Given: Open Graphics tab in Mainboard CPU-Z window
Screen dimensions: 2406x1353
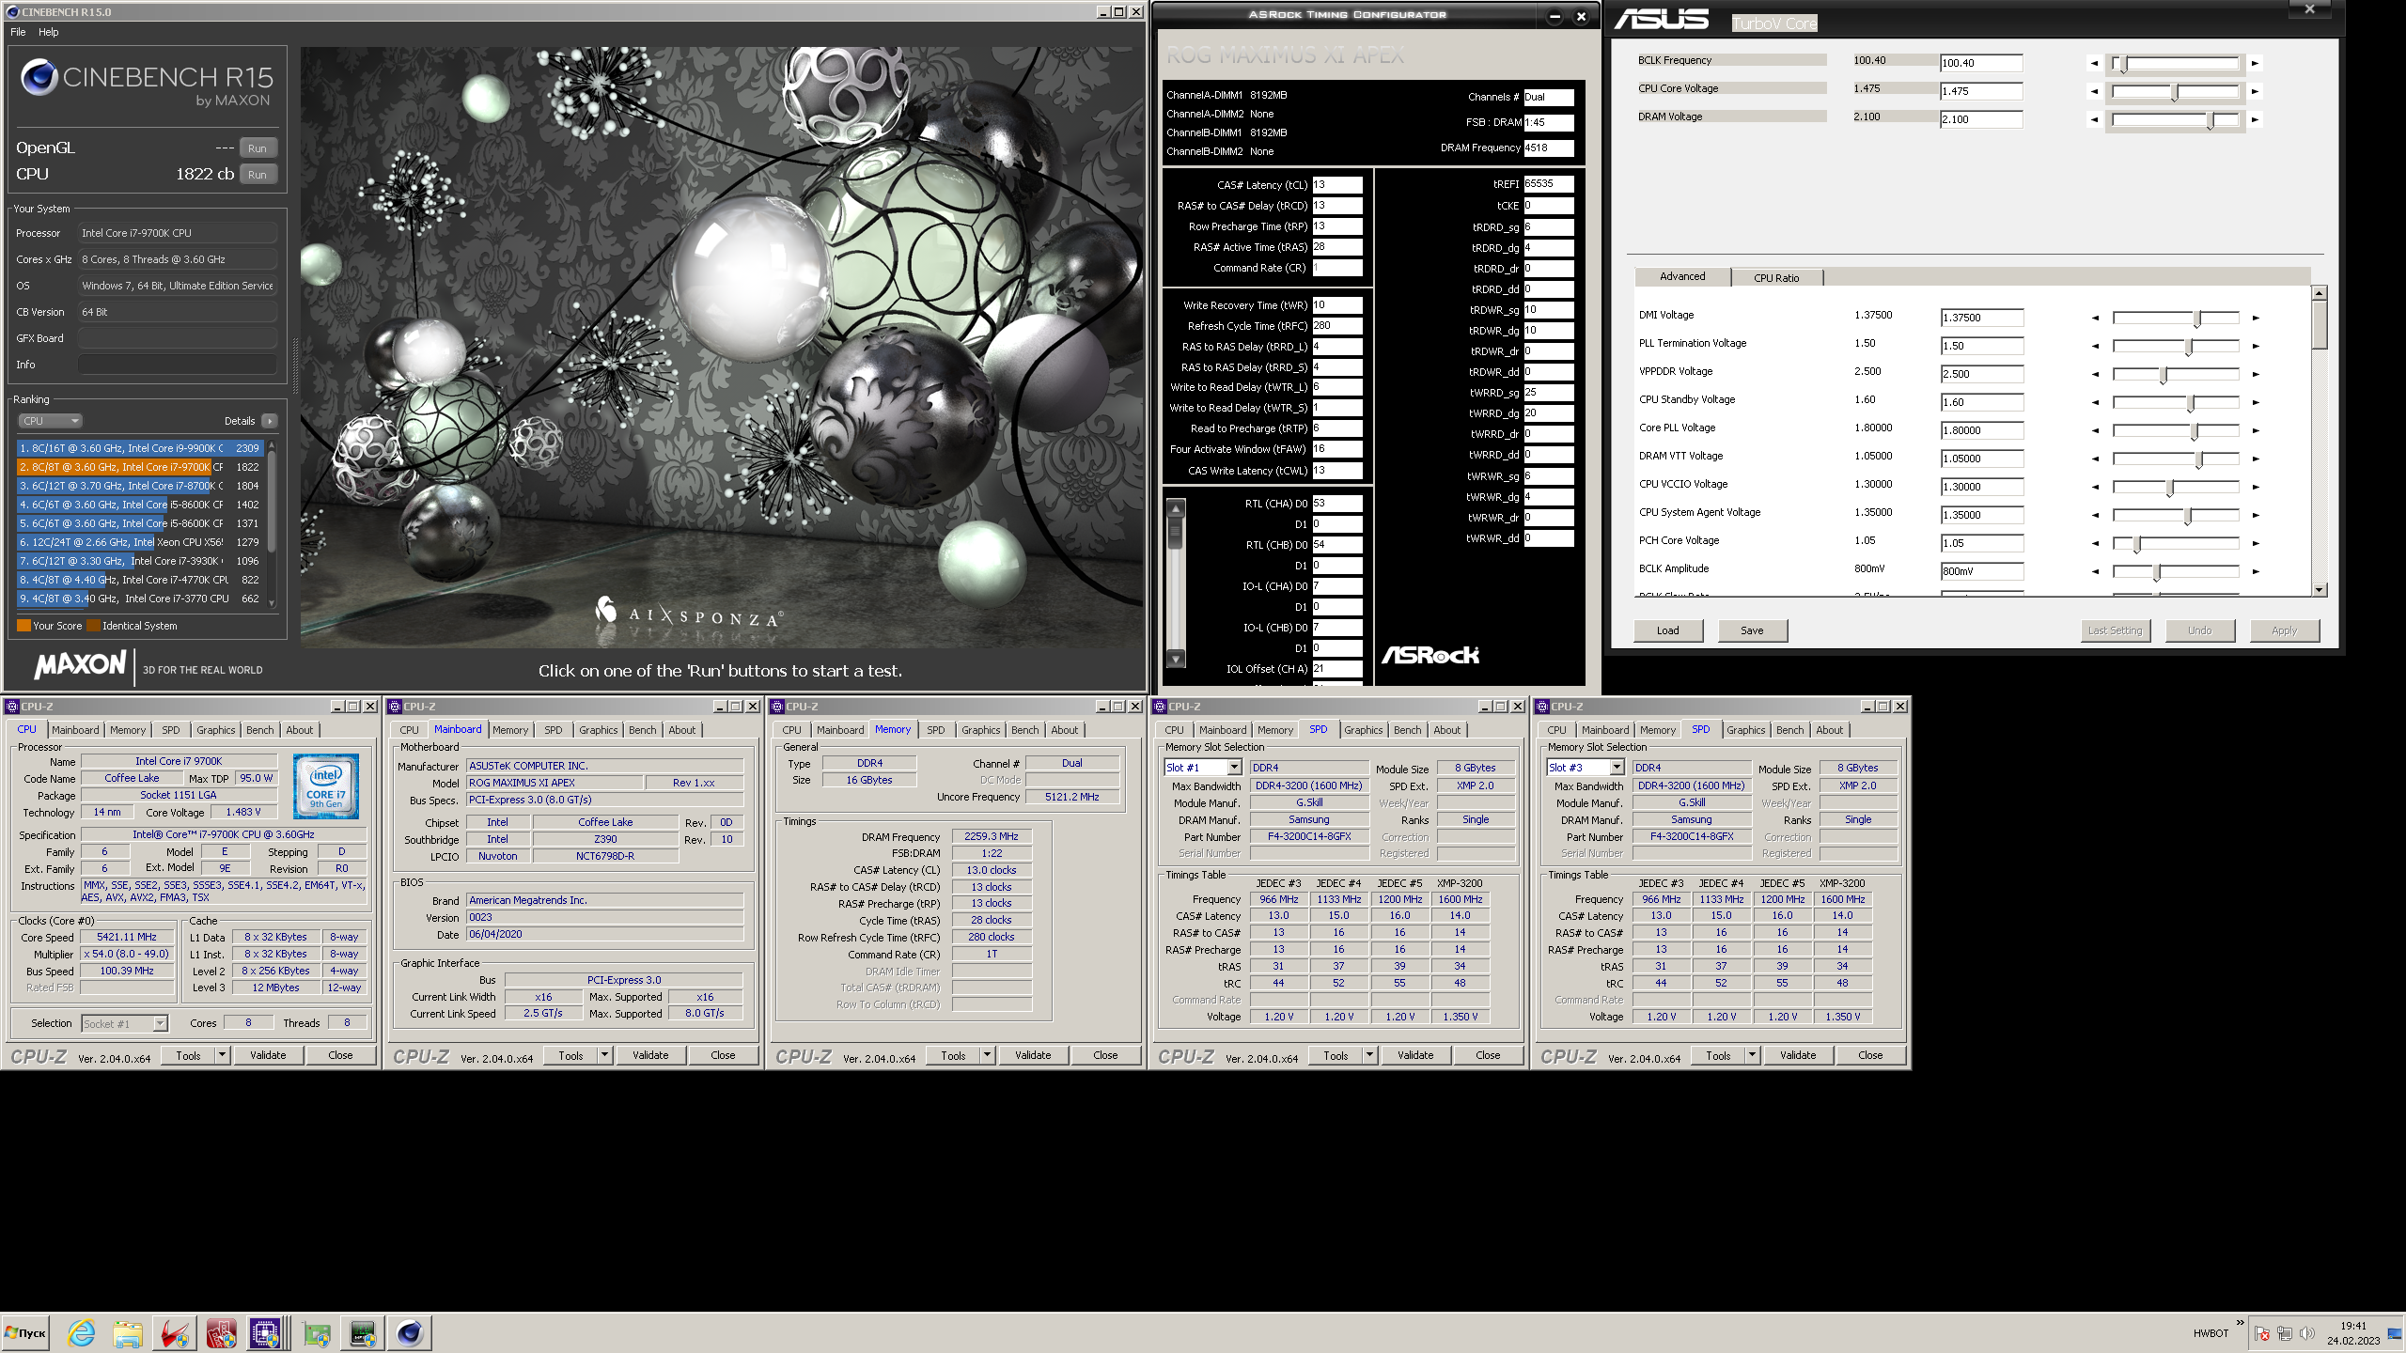Looking at the screenshot, I should coord(599,730).
